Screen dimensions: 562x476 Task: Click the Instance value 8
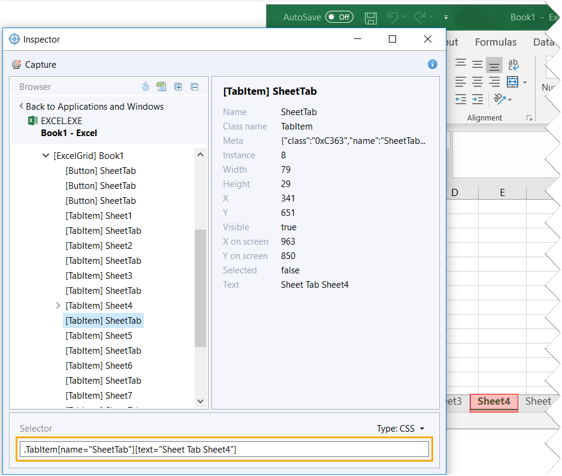tap(283, 155)
